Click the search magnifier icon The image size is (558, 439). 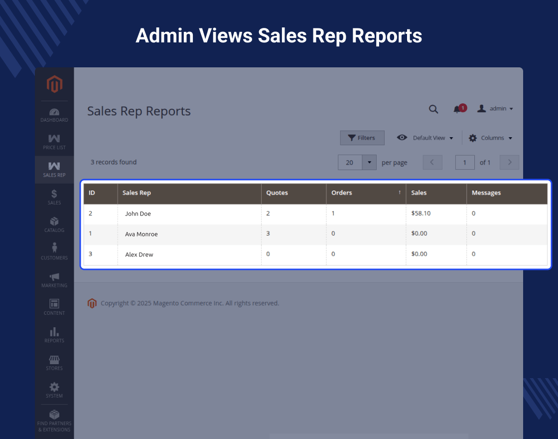pyautogui.click(x=433, y=109)
